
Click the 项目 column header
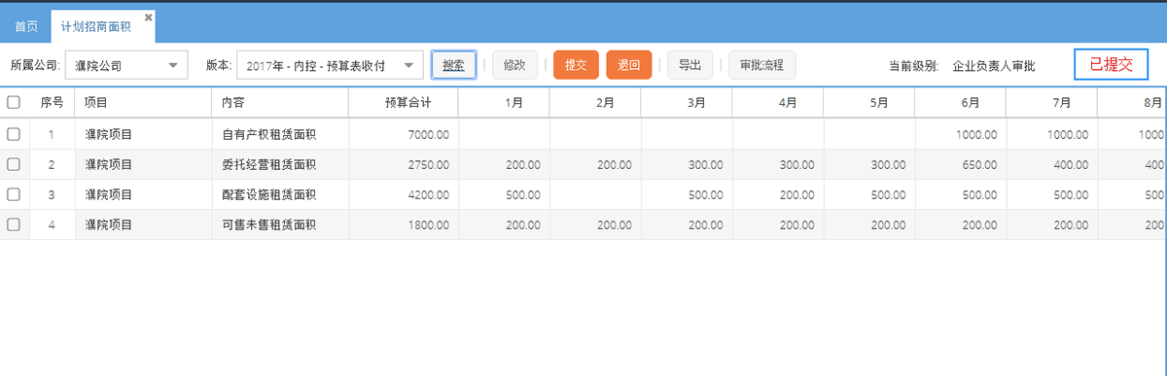click(x=143, y=102)
